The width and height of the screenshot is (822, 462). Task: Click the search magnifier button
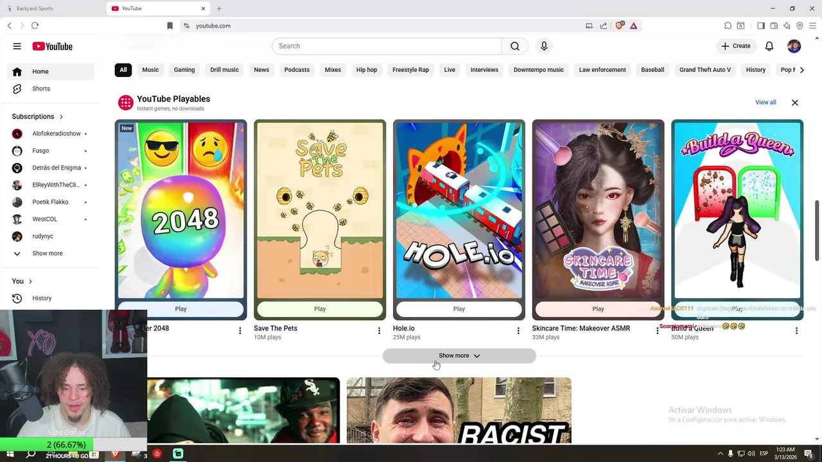coord(515,46)
